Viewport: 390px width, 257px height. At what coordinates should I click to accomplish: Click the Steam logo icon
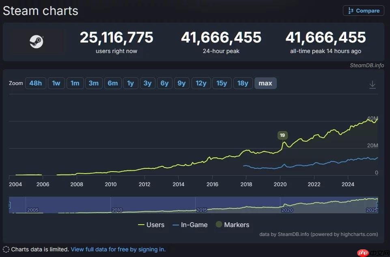[x=37, y=42]
